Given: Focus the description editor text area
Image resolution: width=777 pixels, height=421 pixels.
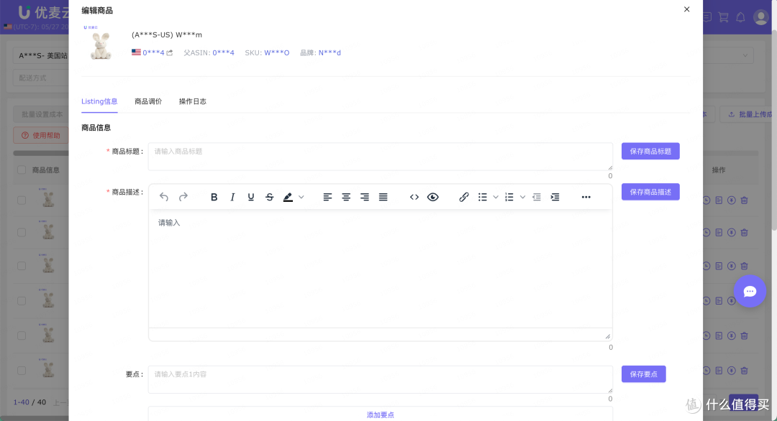Looking at the screenshot, I should [381, 269].
